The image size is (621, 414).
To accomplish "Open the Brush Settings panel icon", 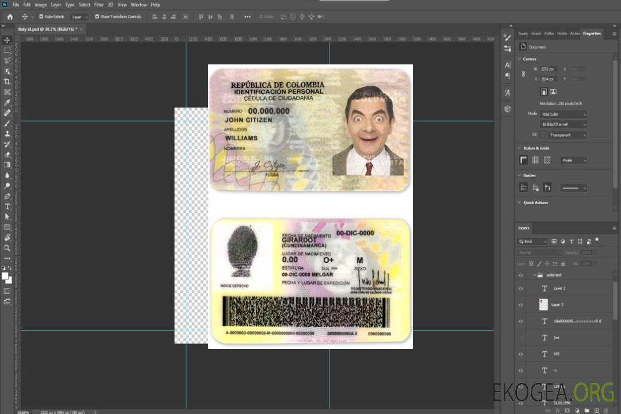I will pyautogui.click(x=507, y=37).
